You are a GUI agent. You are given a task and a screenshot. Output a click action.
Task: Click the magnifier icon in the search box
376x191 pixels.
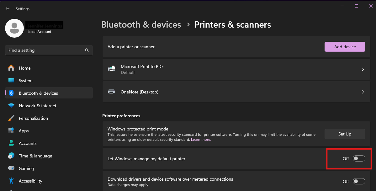coord(87,50)
